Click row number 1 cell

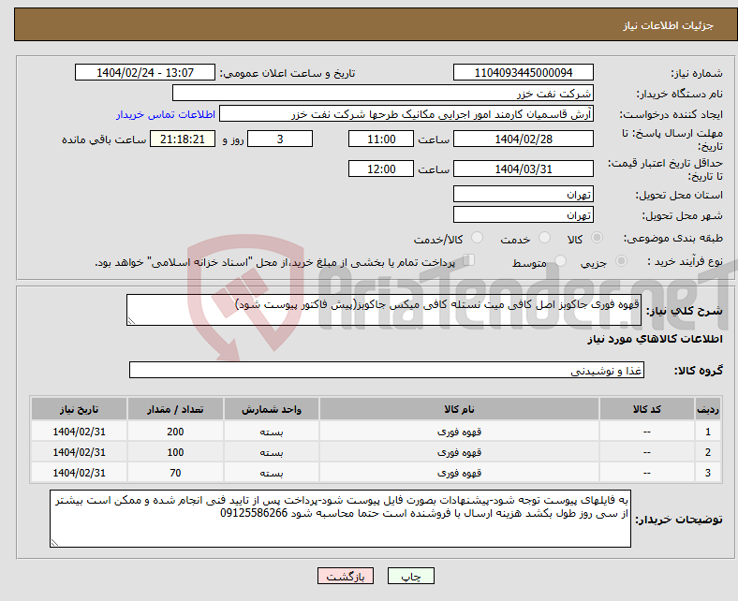[x=708, y=432]
